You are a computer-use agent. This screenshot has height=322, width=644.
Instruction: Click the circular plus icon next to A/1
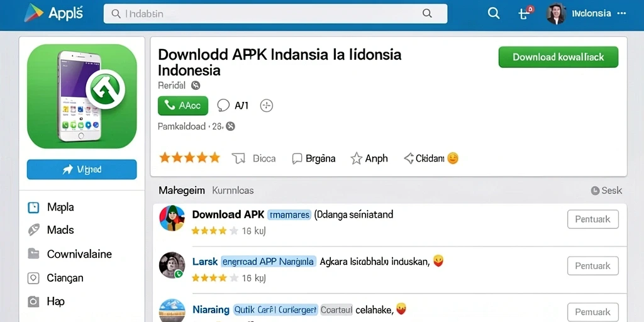tap(267, 106)
